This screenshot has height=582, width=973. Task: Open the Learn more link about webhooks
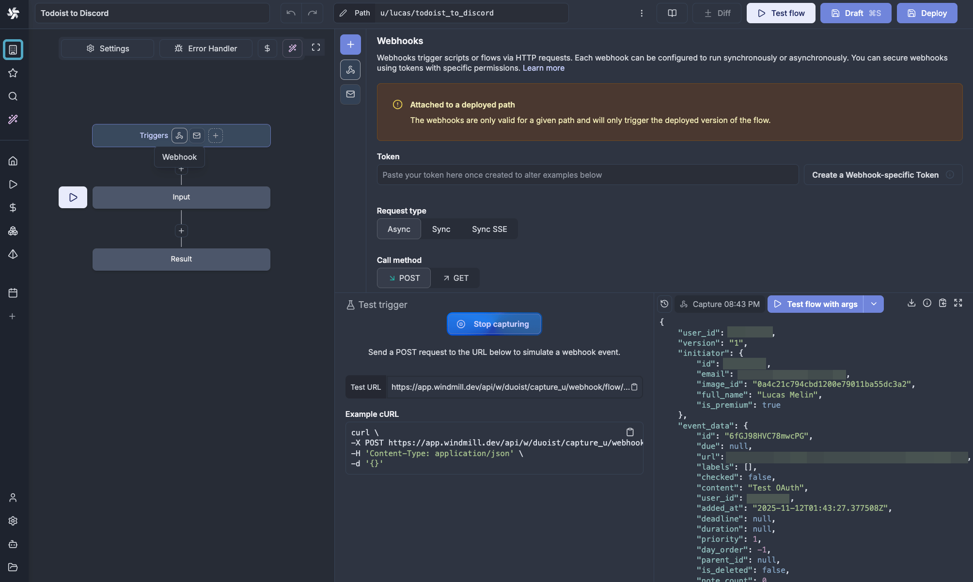coord(543,68)
